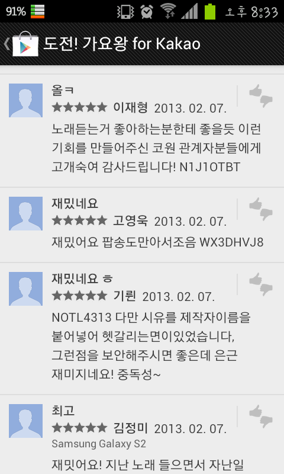Image resolution: width=284 pixels, height=474 pixels.
Task: Tap the alarm clock status icon
Action: [x=147, y=11]
